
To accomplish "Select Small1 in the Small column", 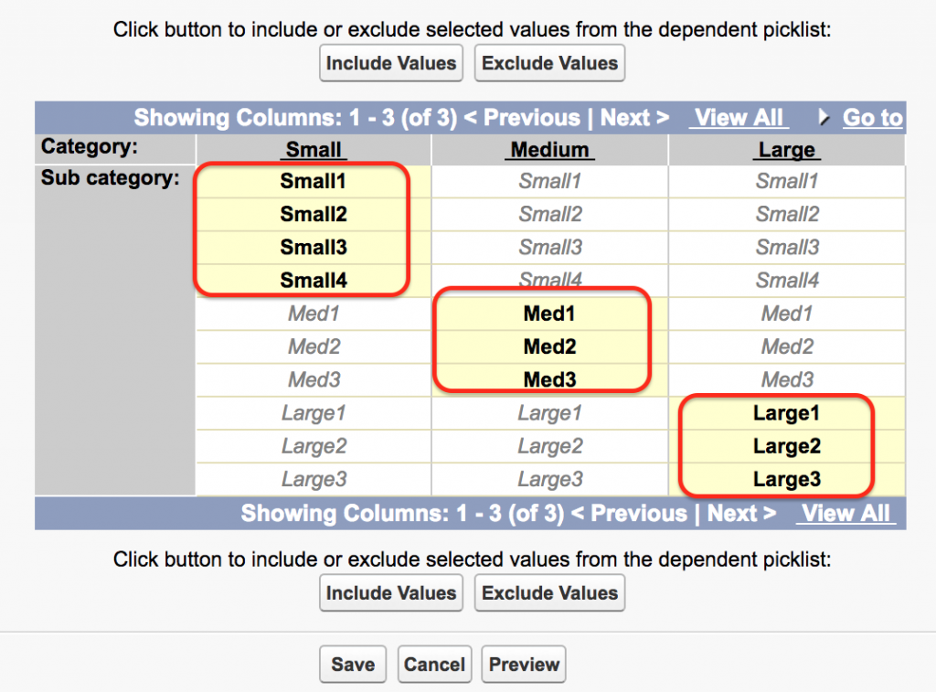I will [x=314, y=181].
